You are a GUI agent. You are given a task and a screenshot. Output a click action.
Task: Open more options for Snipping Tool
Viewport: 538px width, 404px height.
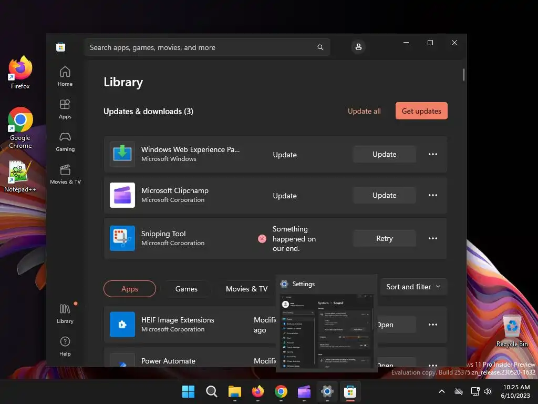[x=433, y=238]
